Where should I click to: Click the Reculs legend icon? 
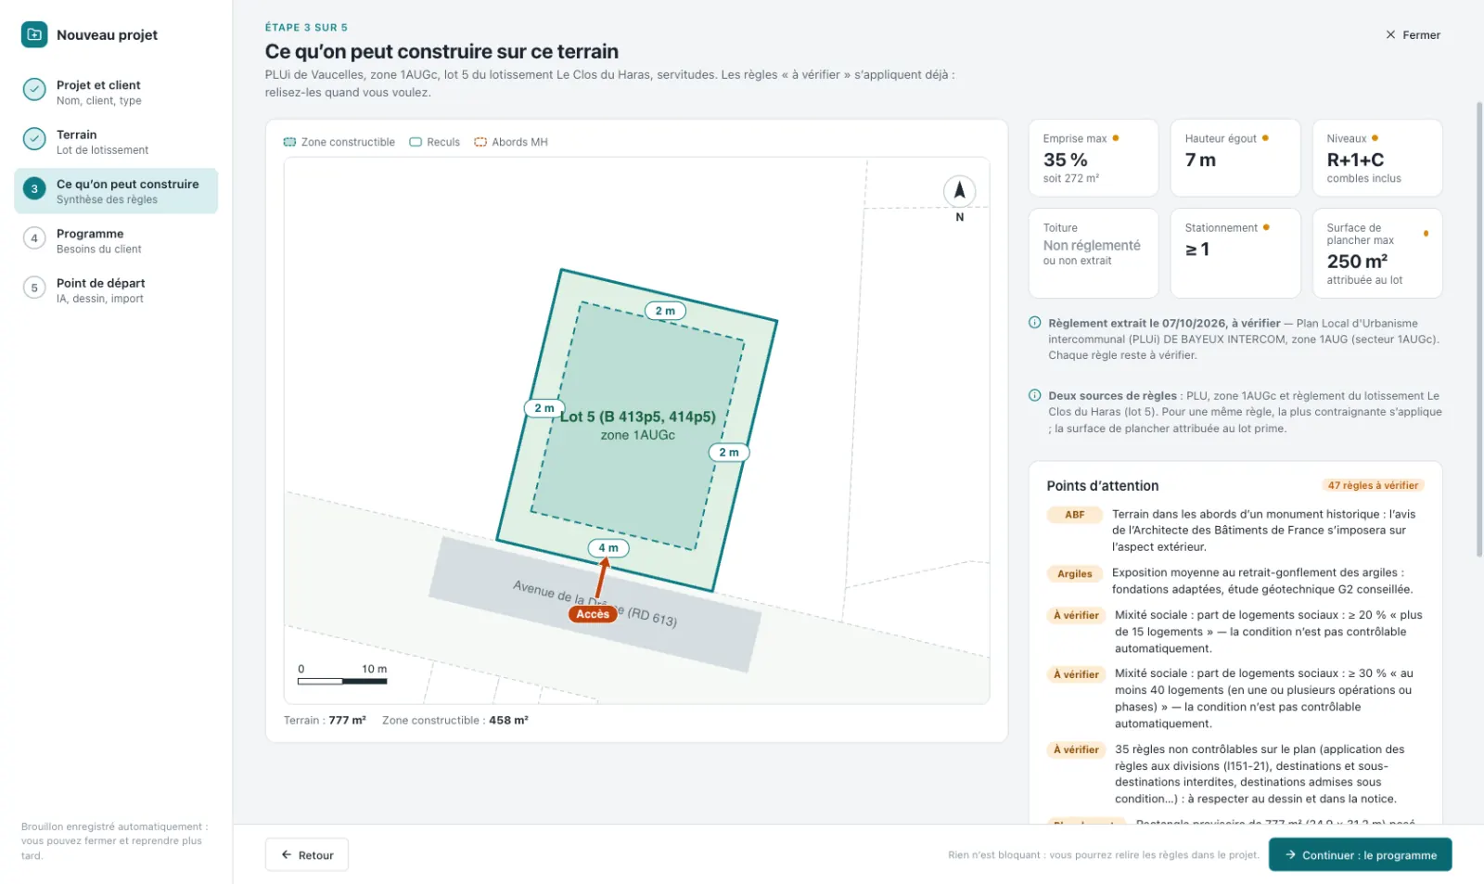[416, 142]
